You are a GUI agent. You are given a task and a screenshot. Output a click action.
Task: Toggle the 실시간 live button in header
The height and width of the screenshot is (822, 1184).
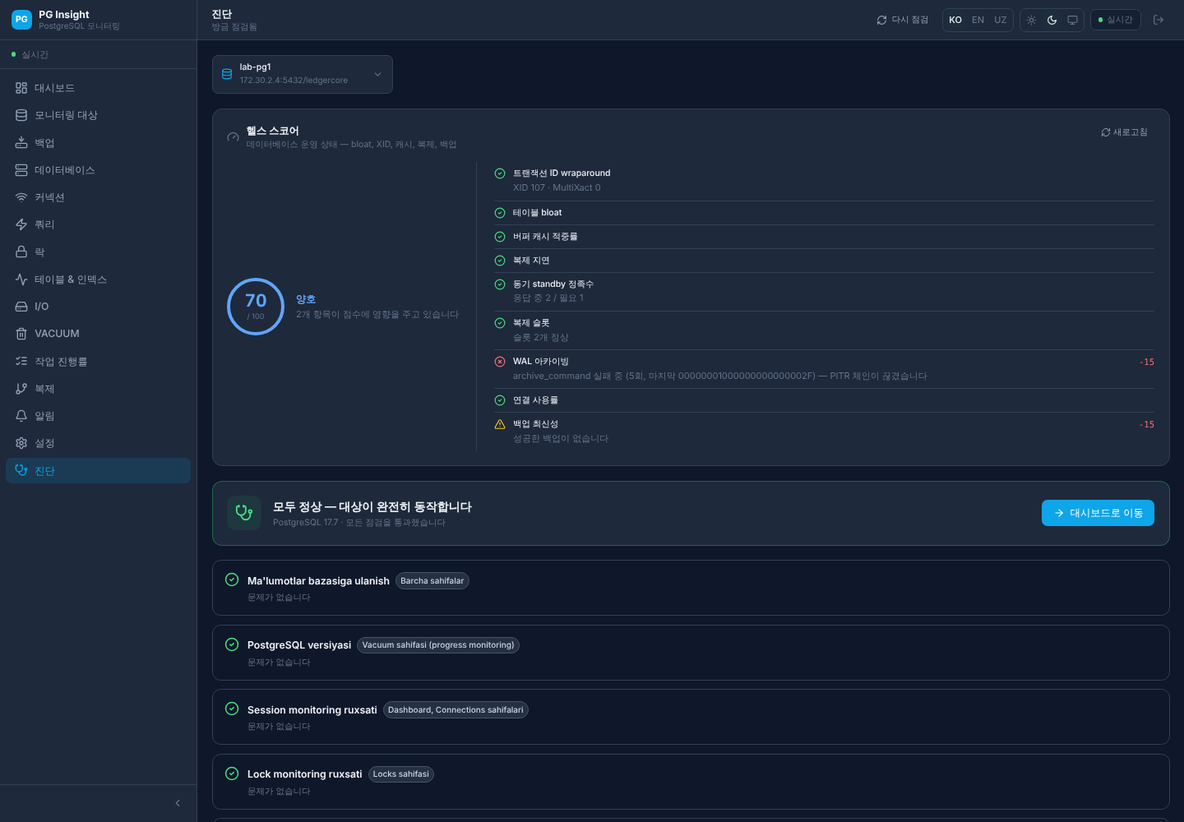click(1116, 20)
